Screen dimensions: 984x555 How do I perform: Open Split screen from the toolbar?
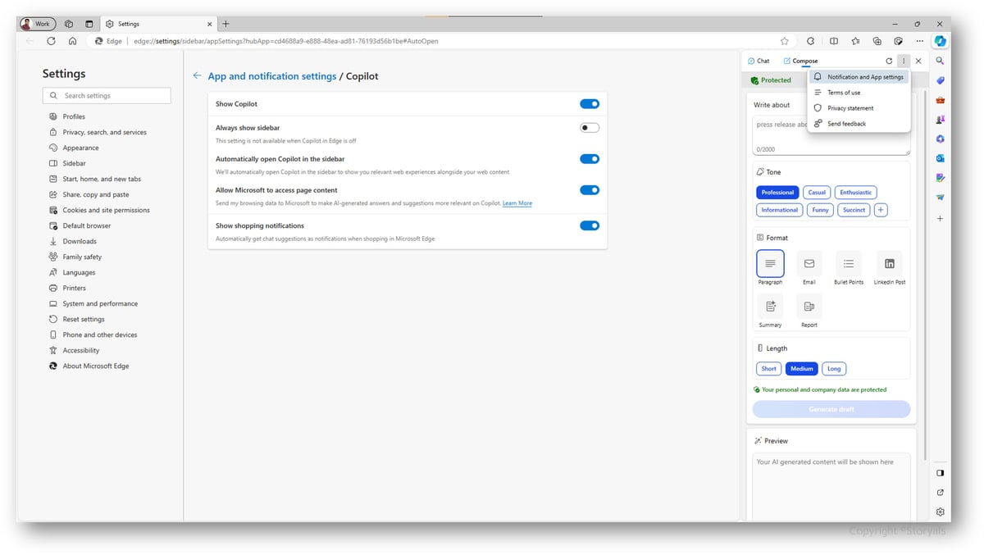[834, 41]
